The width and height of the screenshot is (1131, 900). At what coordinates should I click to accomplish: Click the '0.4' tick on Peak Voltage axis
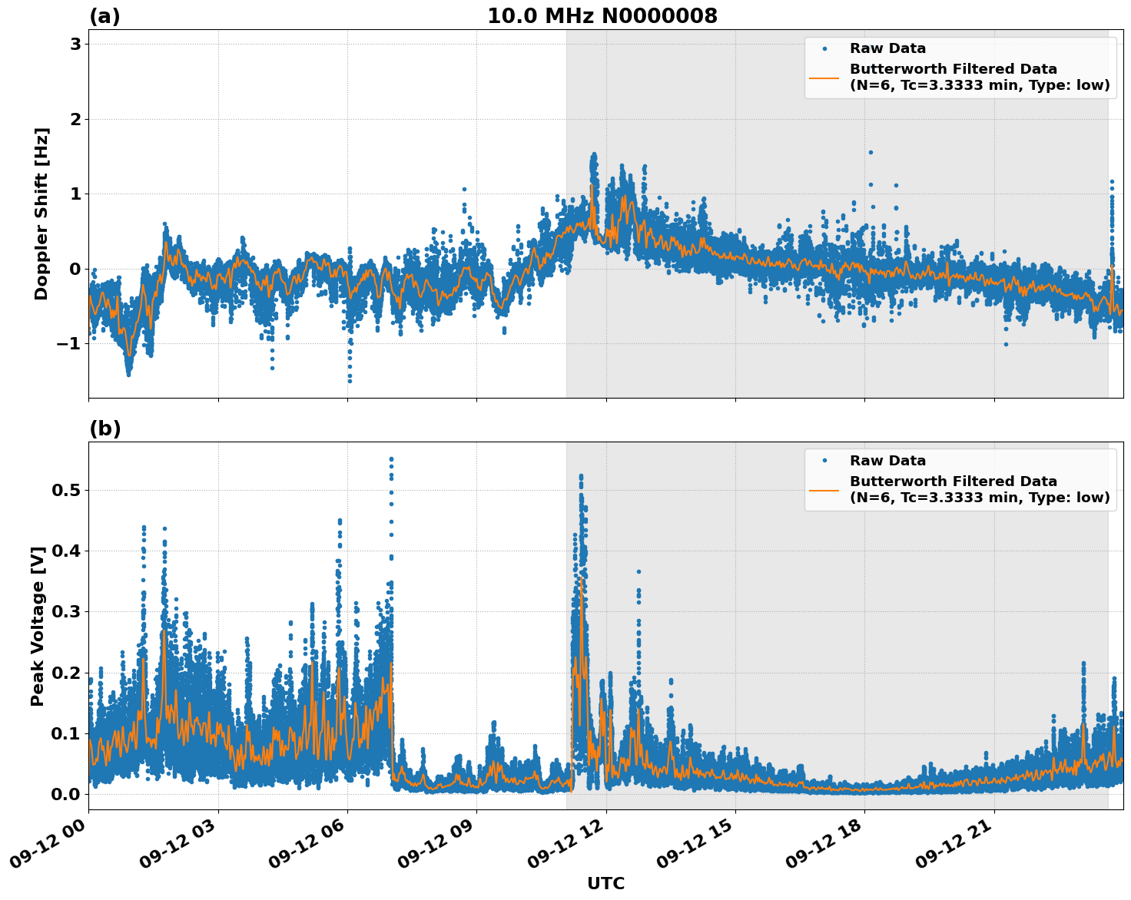pyautogui.click(x=66, y=551)
